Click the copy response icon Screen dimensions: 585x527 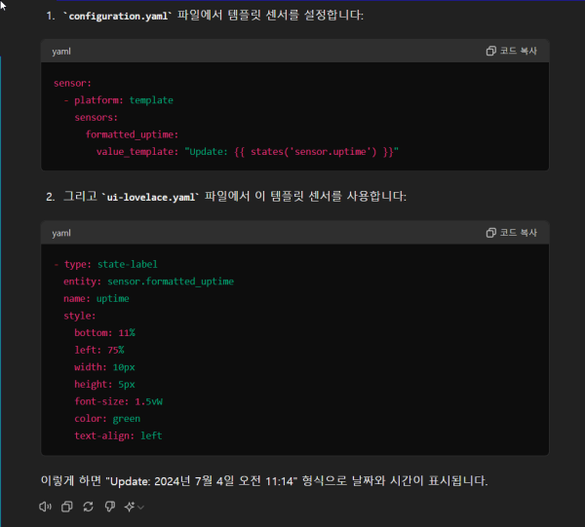tap(66, 507)
